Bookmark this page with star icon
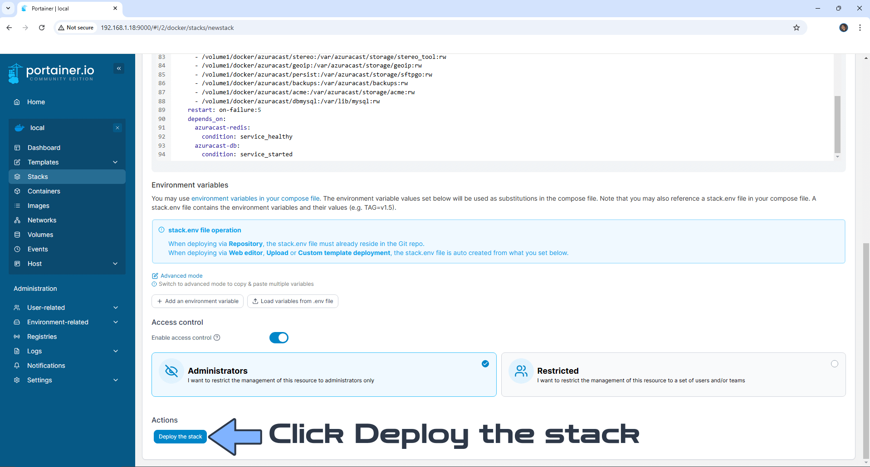The image size is (870, 467). click(797, 28)
